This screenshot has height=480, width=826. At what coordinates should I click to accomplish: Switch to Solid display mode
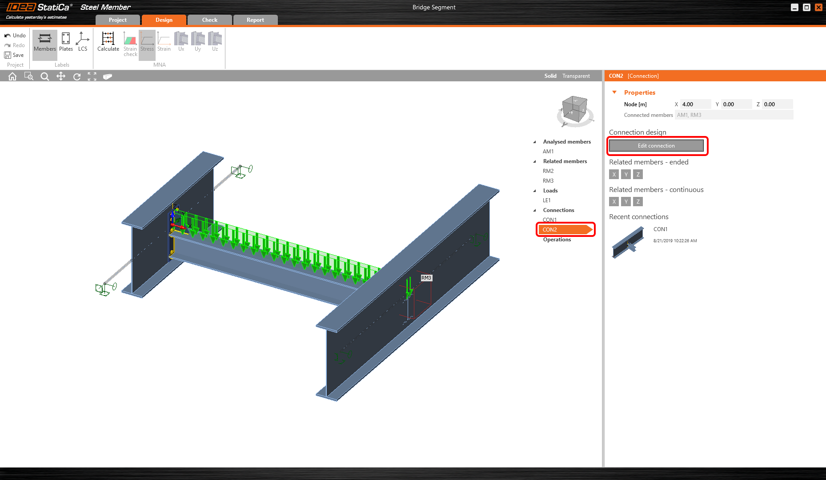click(x=550, y=76)
